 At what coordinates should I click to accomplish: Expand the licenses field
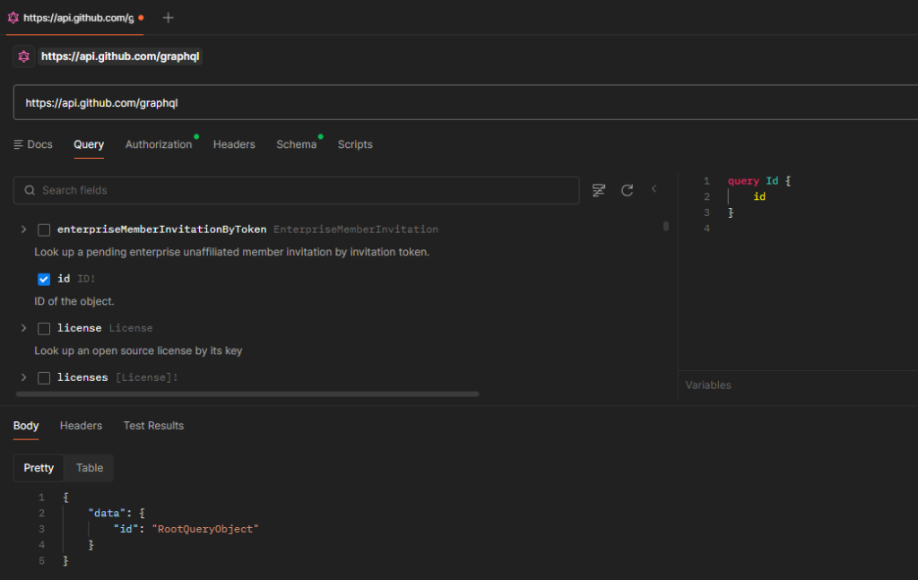23,377
